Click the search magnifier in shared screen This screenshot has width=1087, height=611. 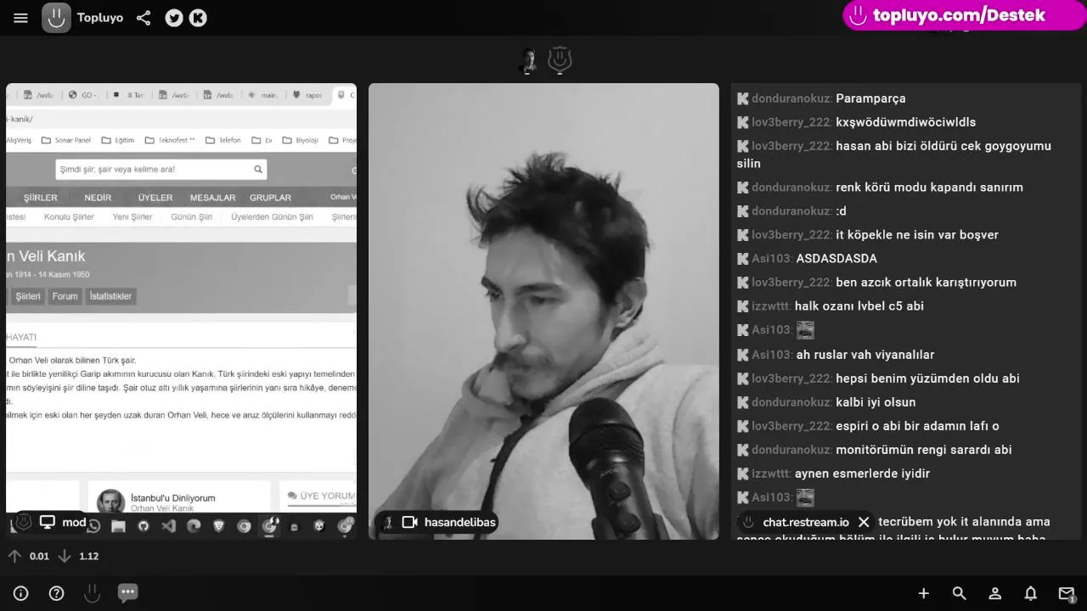pos(258,170)
